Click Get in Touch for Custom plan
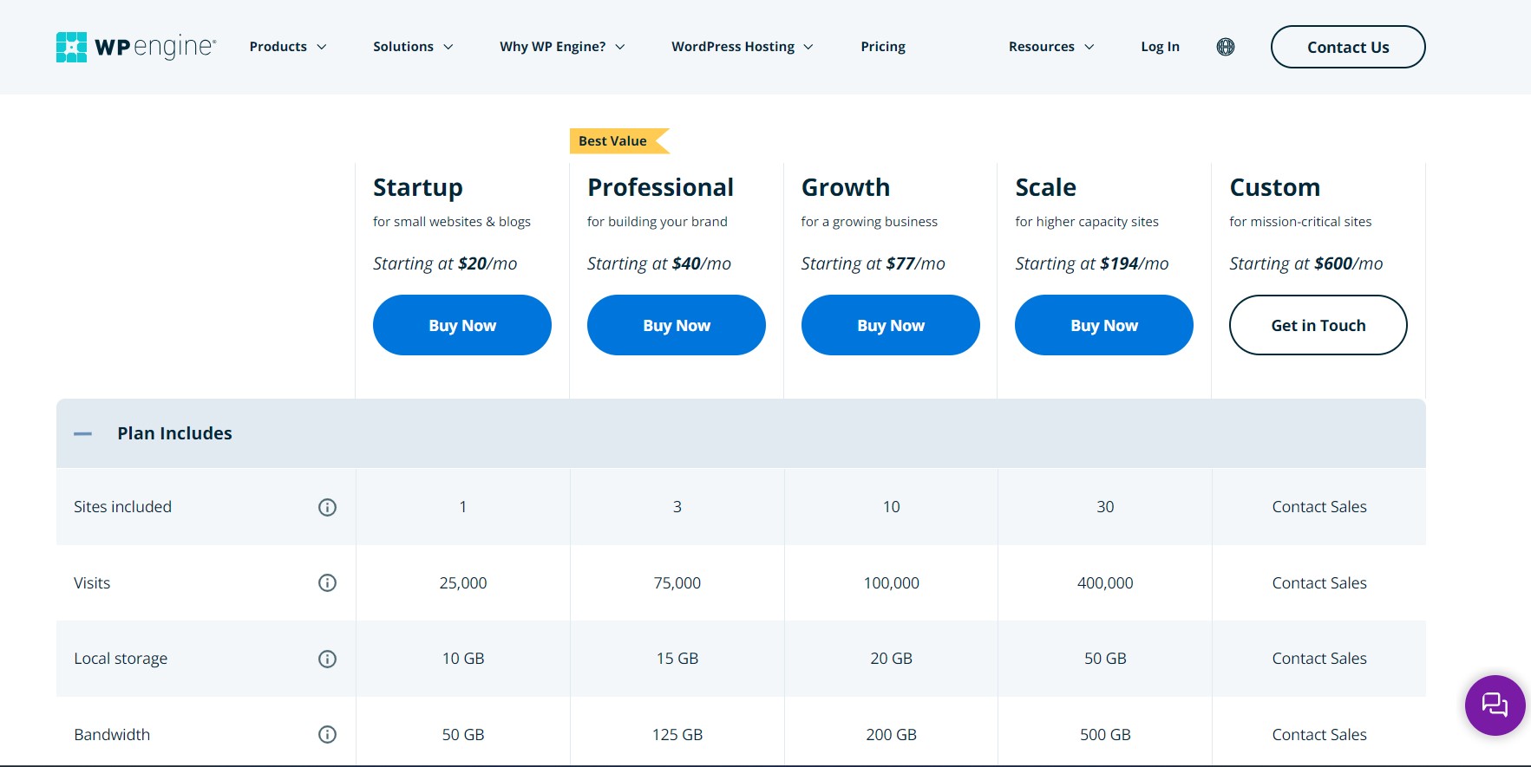The height and width of the screenshot is (767, 1531). point(1318,325)
